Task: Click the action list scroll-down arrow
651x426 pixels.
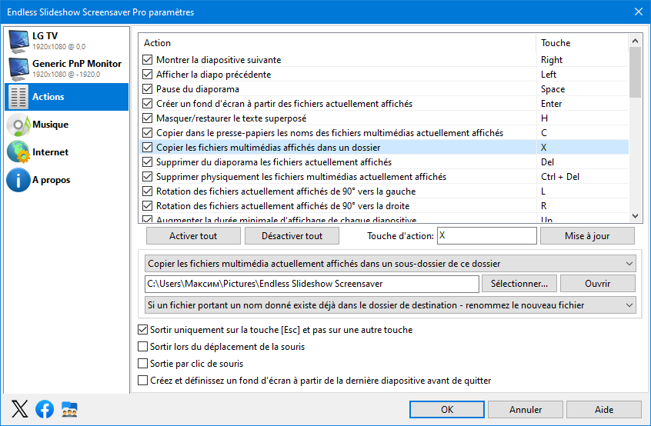Action: point(635,216)
